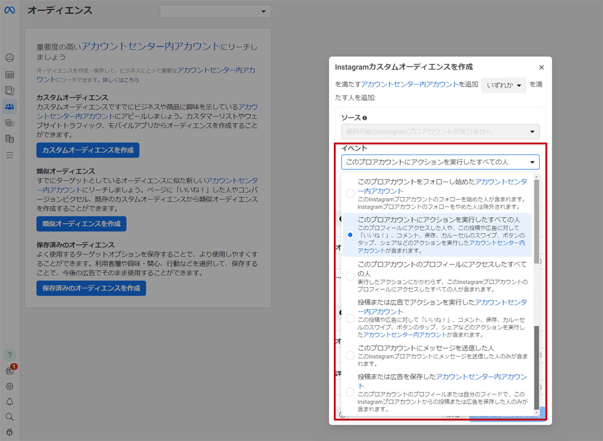Close the Instagram custom audience dialog
603x441 pixels.
click(541, 67)
